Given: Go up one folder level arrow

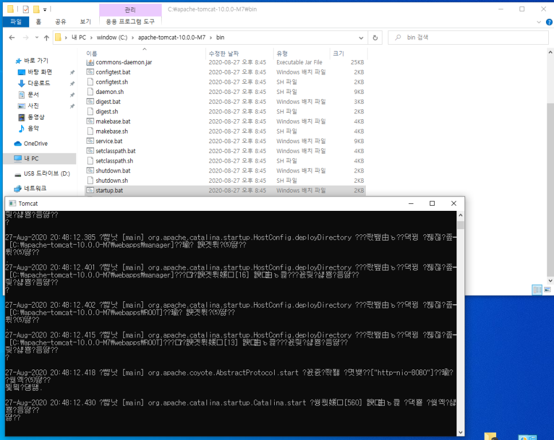Looking at the screenshot, I should [46, 38].
